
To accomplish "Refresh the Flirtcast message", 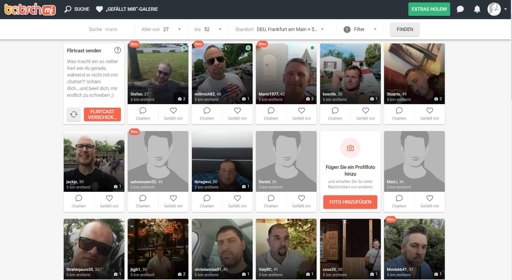I will click(x=73, y=114).
